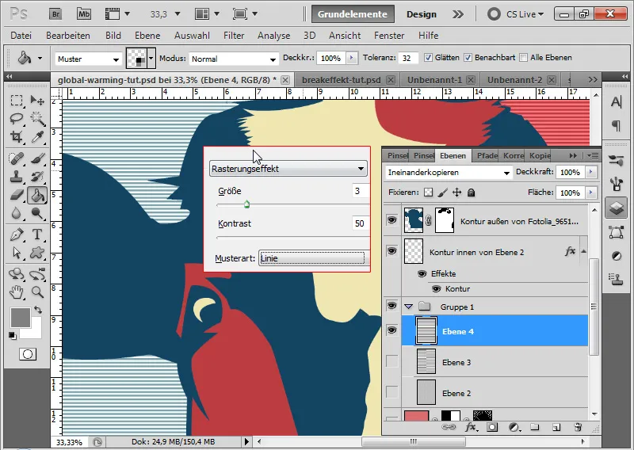
Task: Toggle Quick Mask mode
Action: (28, 354)
